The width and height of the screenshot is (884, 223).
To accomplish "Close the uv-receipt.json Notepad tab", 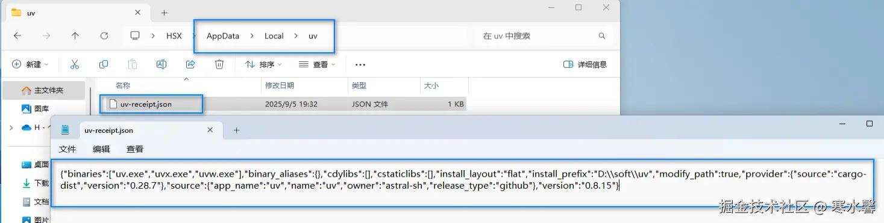I will coord(210,130).
